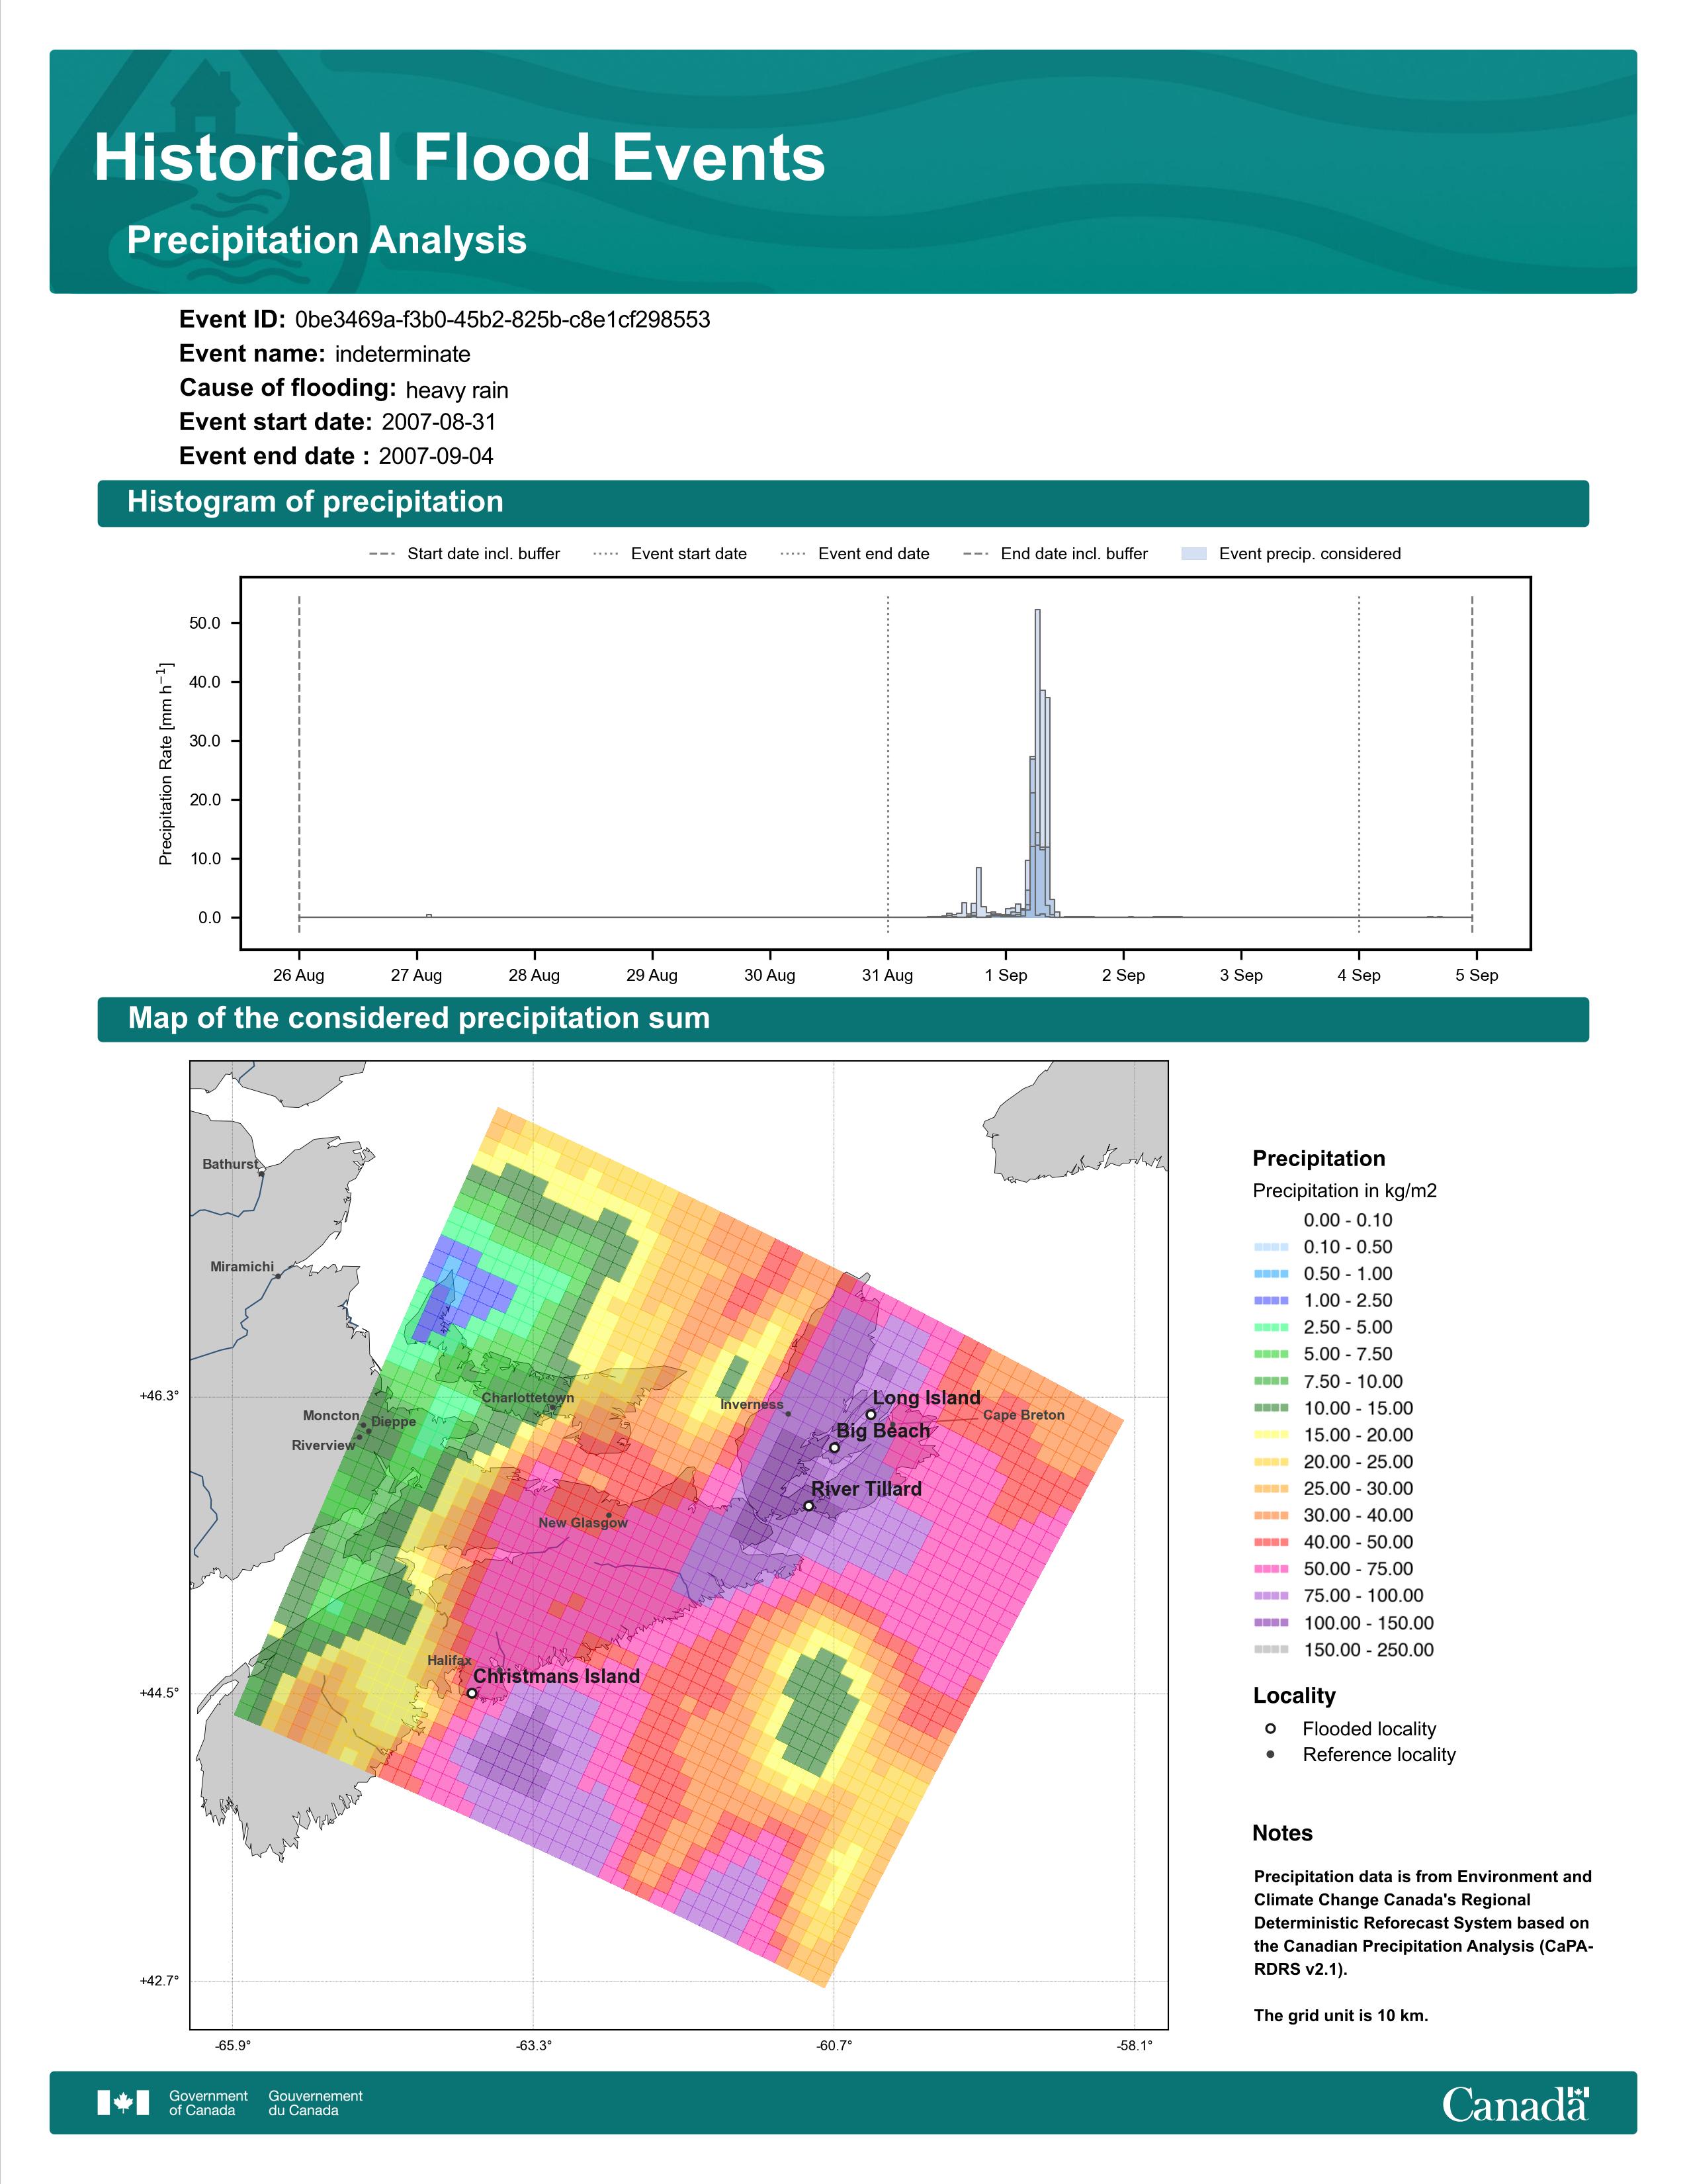Image resolution: width=1687 pixels, height=2184 pixels.
Task: Click the Historical Flood Events title
Action: coord(460,158)
